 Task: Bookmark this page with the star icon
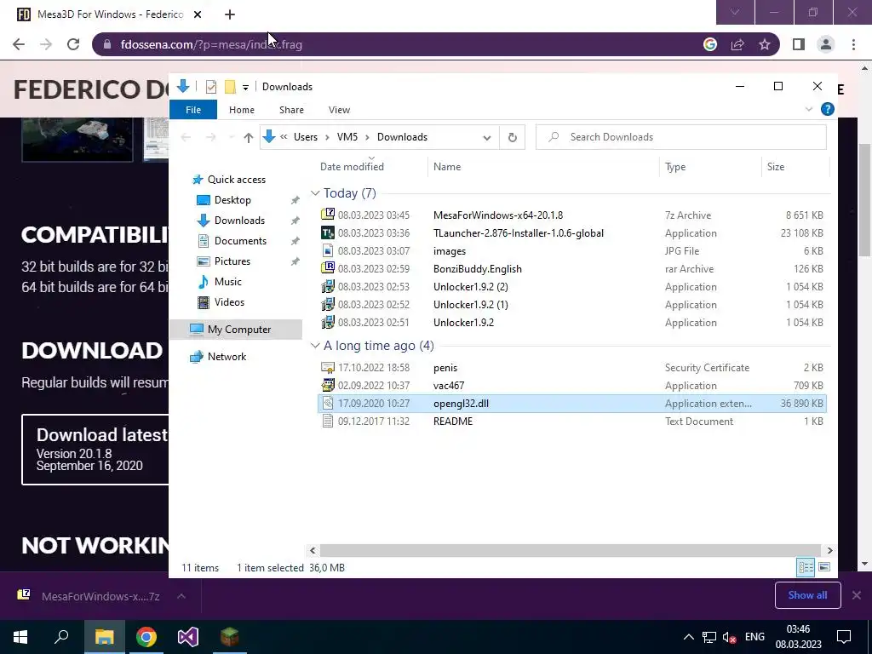765,44
